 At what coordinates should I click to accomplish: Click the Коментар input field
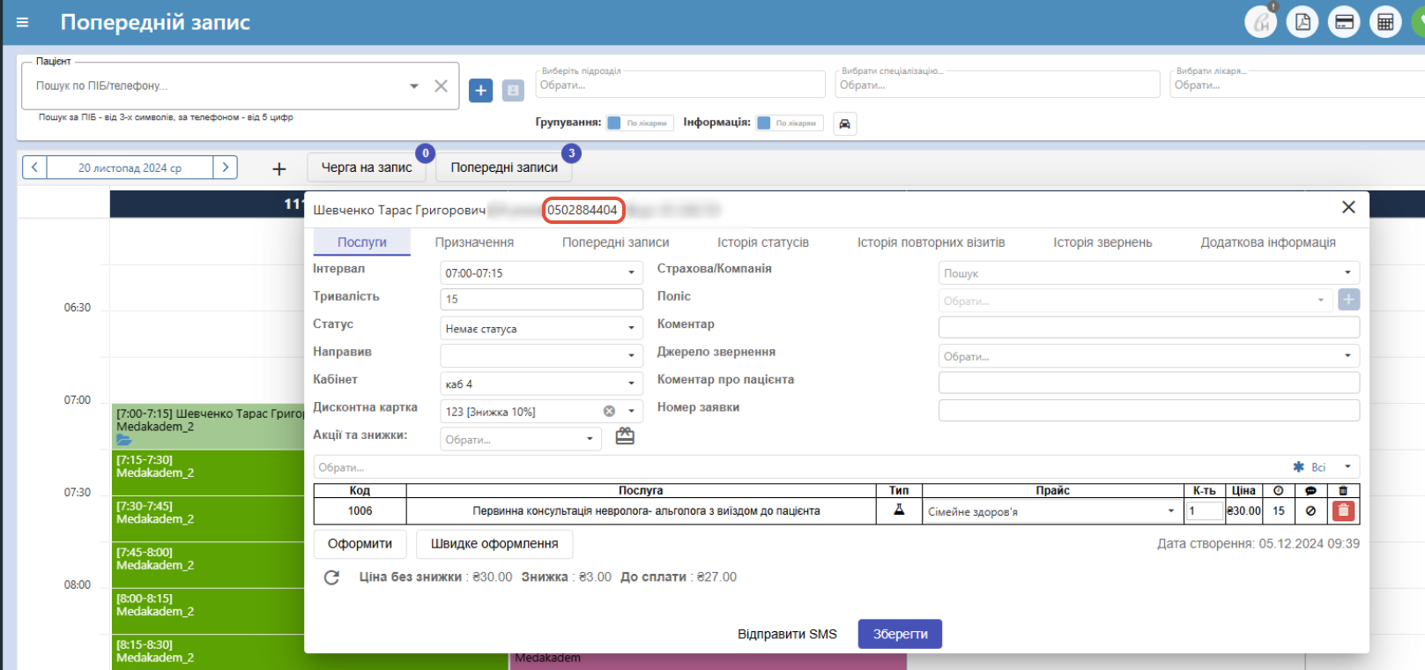point(1148,328)
